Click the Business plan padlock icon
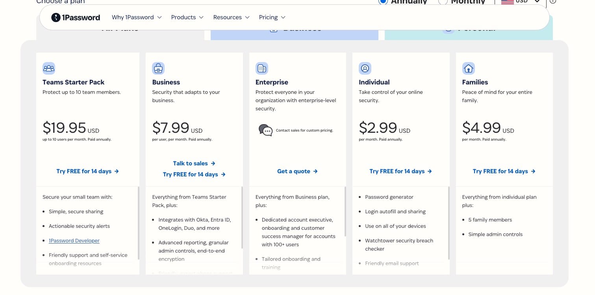The width and height of the screenshot is (595, 295). coord(158,68)
